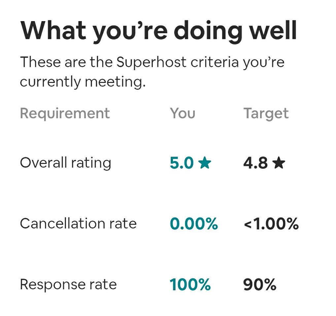Screen dimensions: 336x316
Task: Tap your 5.0 overall rating value
Action: click(182, 163)
